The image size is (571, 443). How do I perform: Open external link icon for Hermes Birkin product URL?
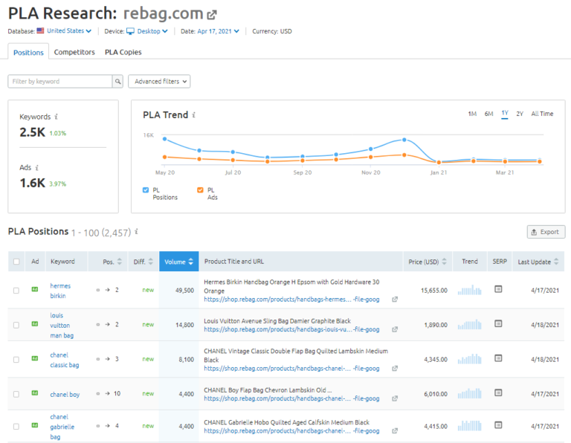395,300
